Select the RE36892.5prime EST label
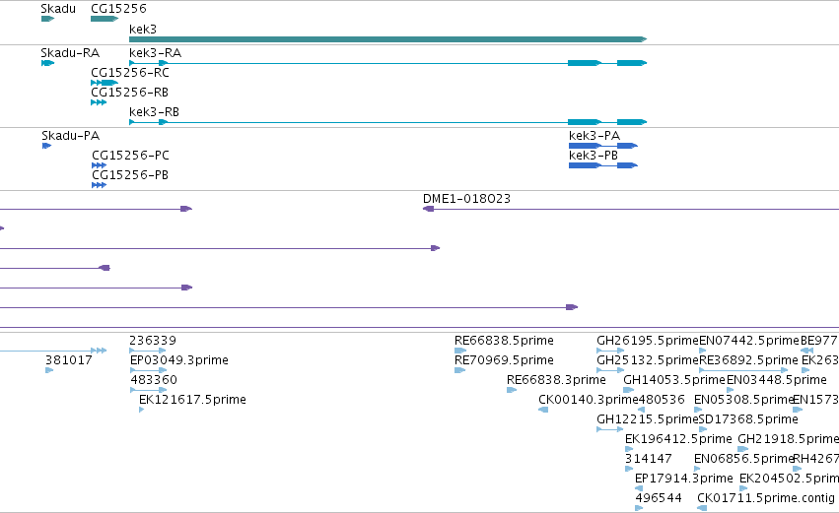839x513 pixels. point(748,360)
